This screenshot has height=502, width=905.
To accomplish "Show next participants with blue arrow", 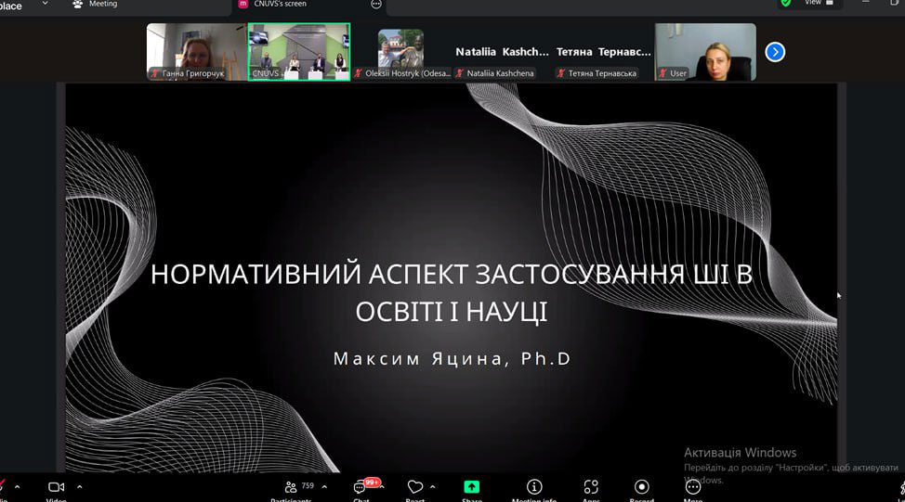I will coord(775,52).
